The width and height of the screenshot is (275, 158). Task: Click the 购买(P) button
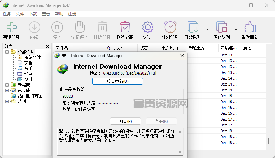[125, 121]
